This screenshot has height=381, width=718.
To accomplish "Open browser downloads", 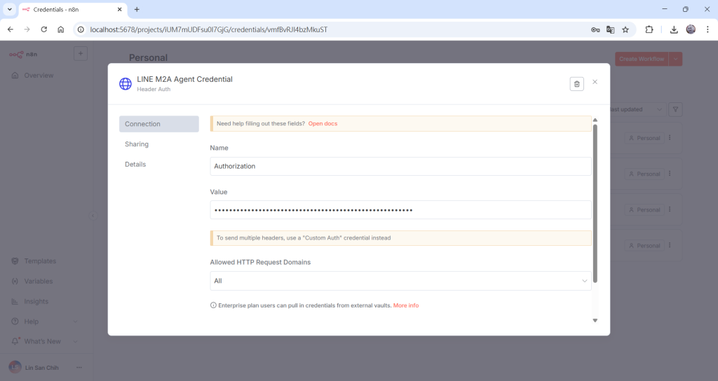I will (x=674, y=29).
